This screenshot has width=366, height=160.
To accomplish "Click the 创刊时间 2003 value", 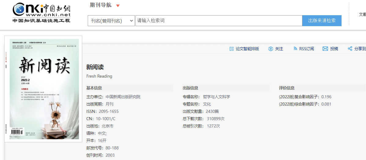I will click(x=110, y=155).
